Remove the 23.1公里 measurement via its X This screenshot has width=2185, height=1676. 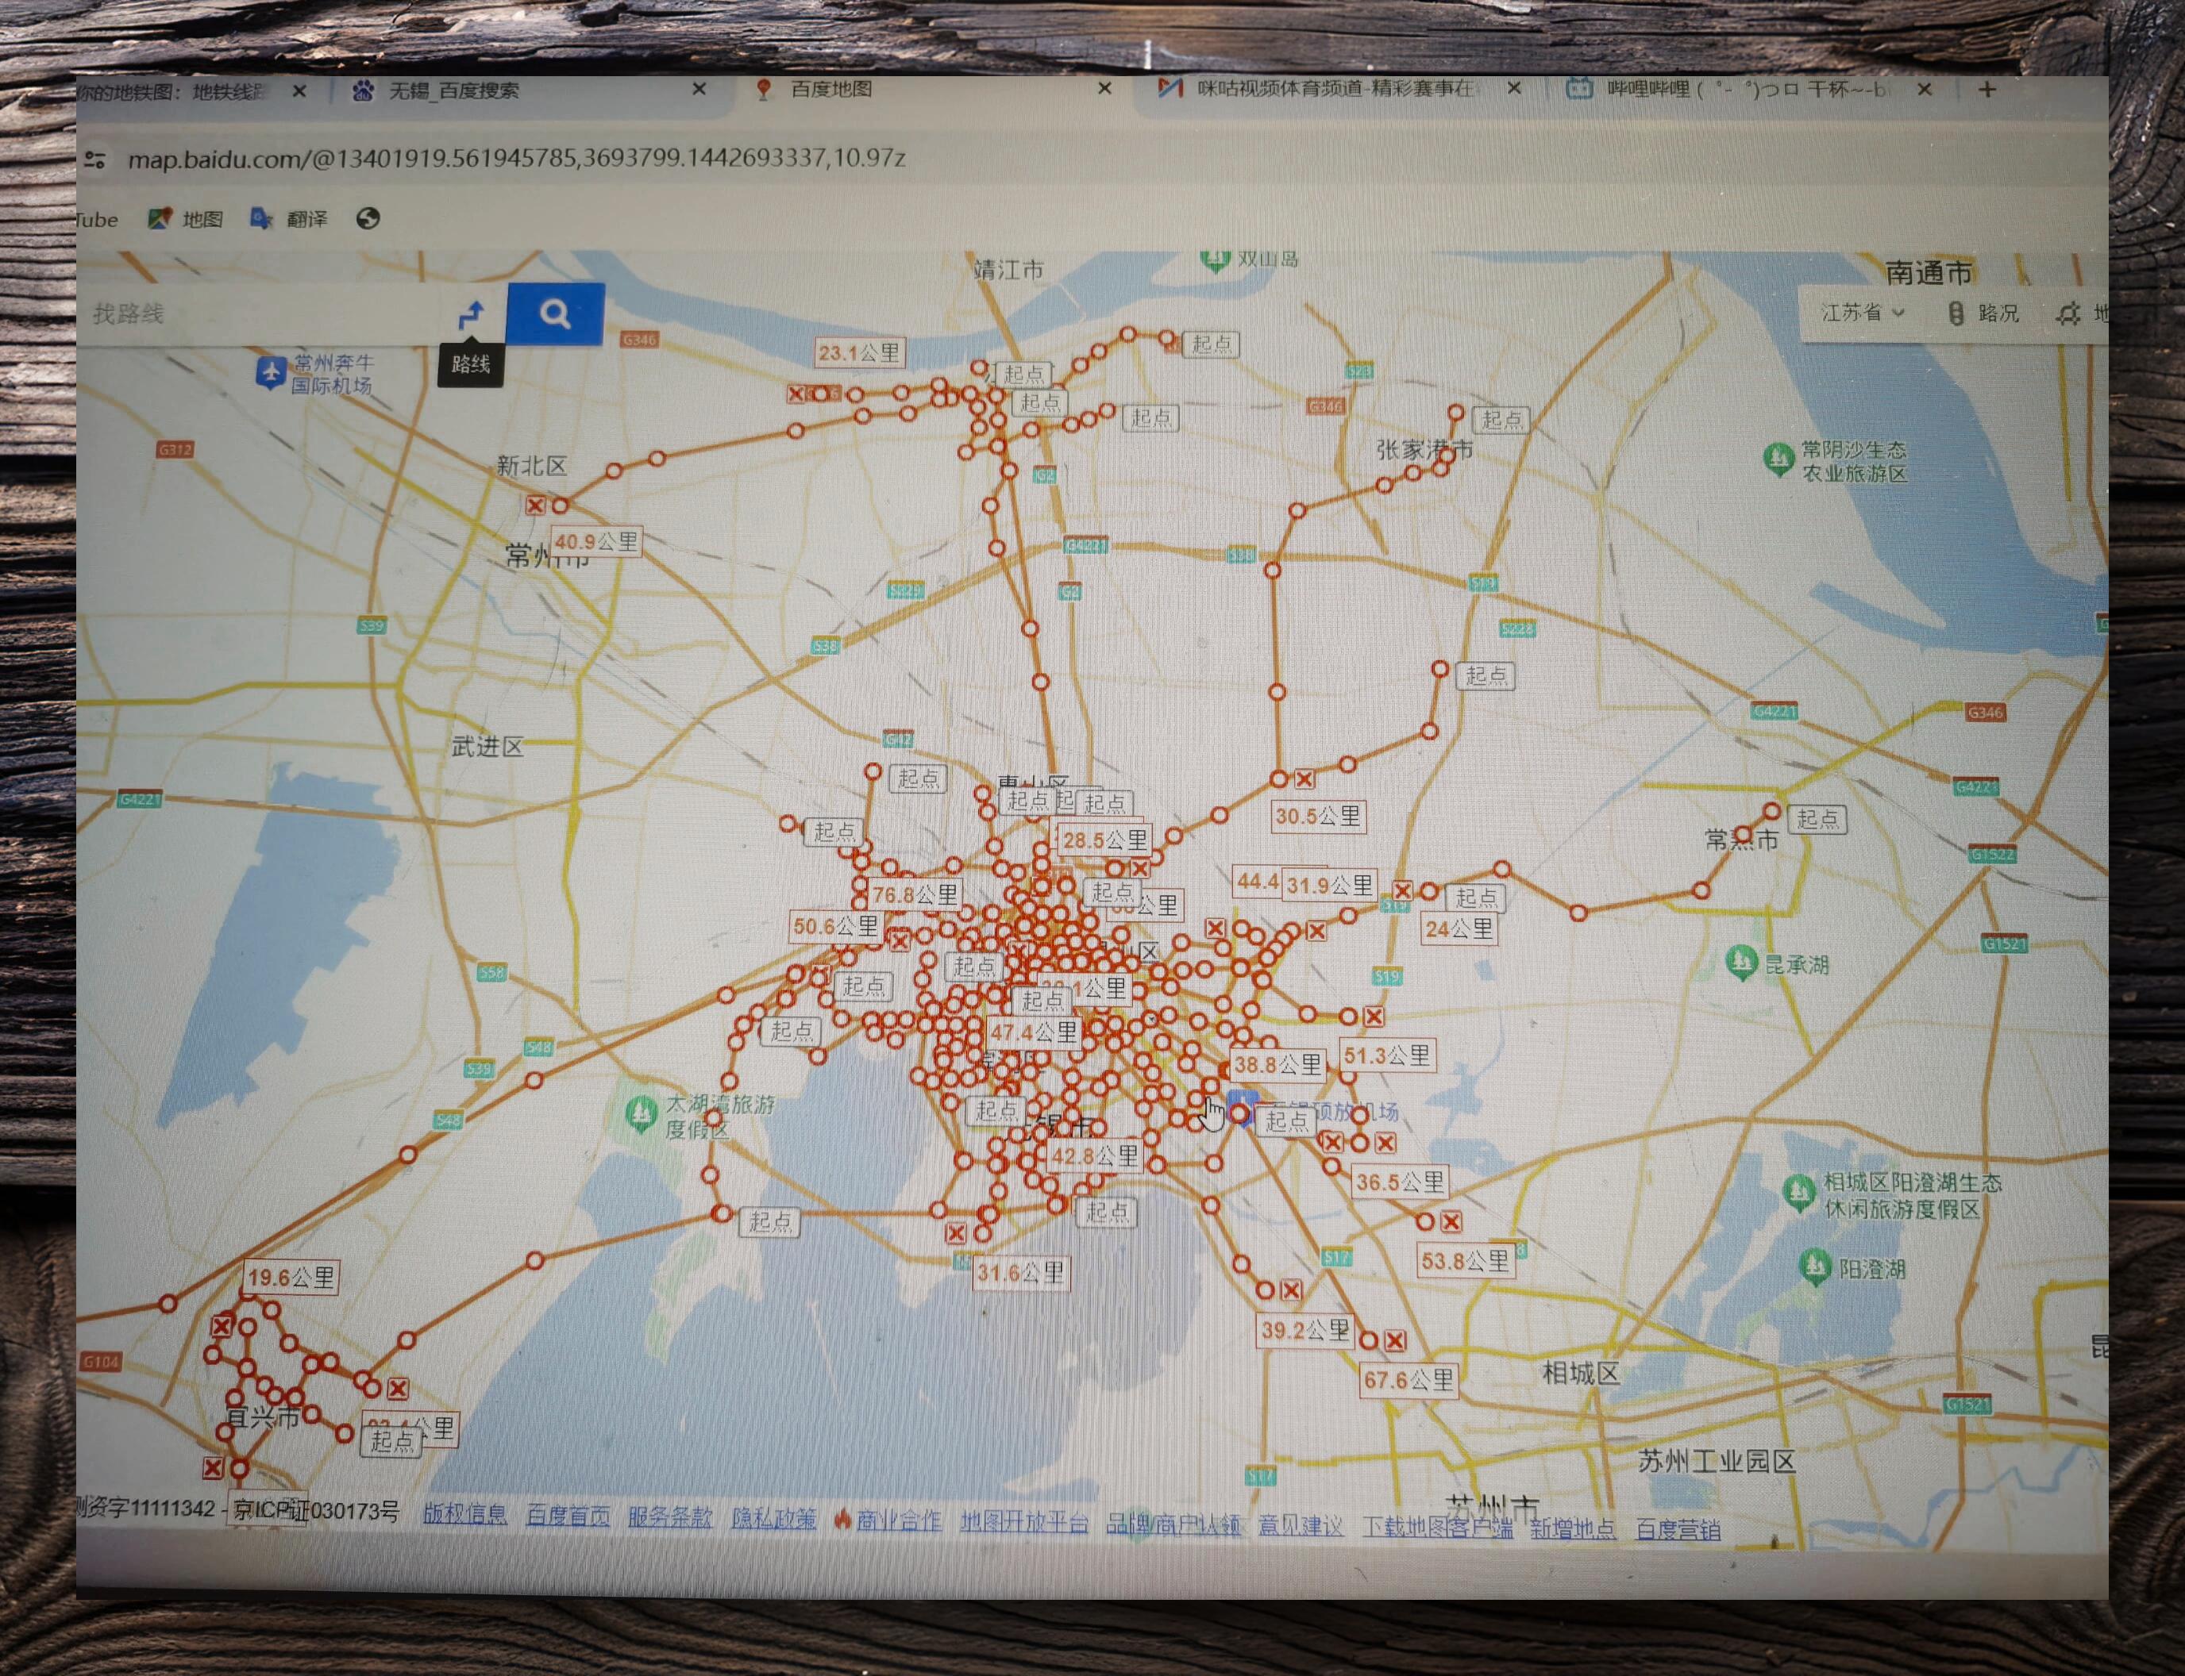(x=796, y=394)
